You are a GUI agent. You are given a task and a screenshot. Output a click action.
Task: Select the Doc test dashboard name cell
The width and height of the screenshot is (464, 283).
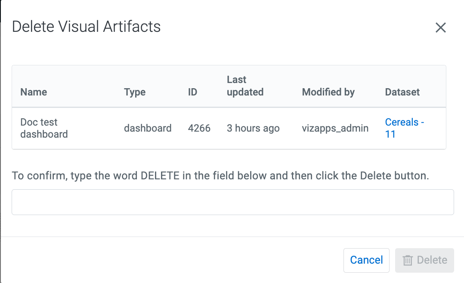point(44,128)
